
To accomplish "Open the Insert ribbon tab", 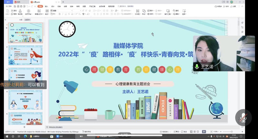I will point(47,6).
